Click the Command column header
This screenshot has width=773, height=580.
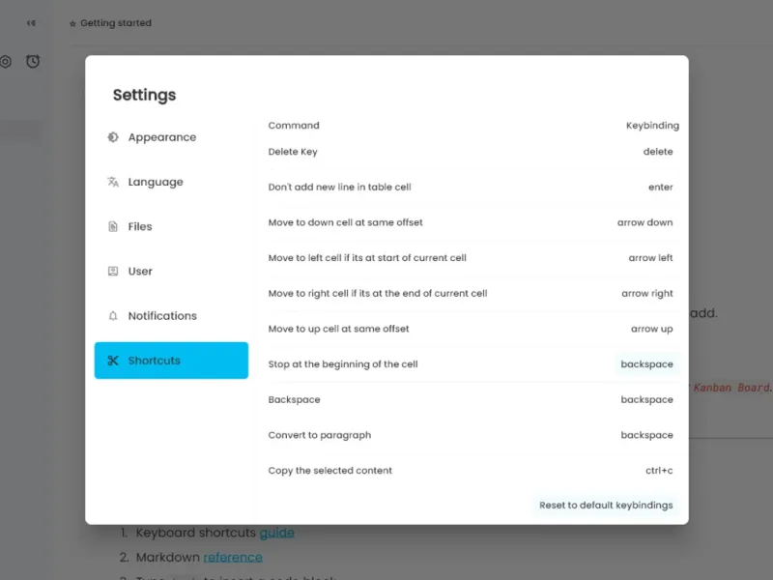coord(294,126)
